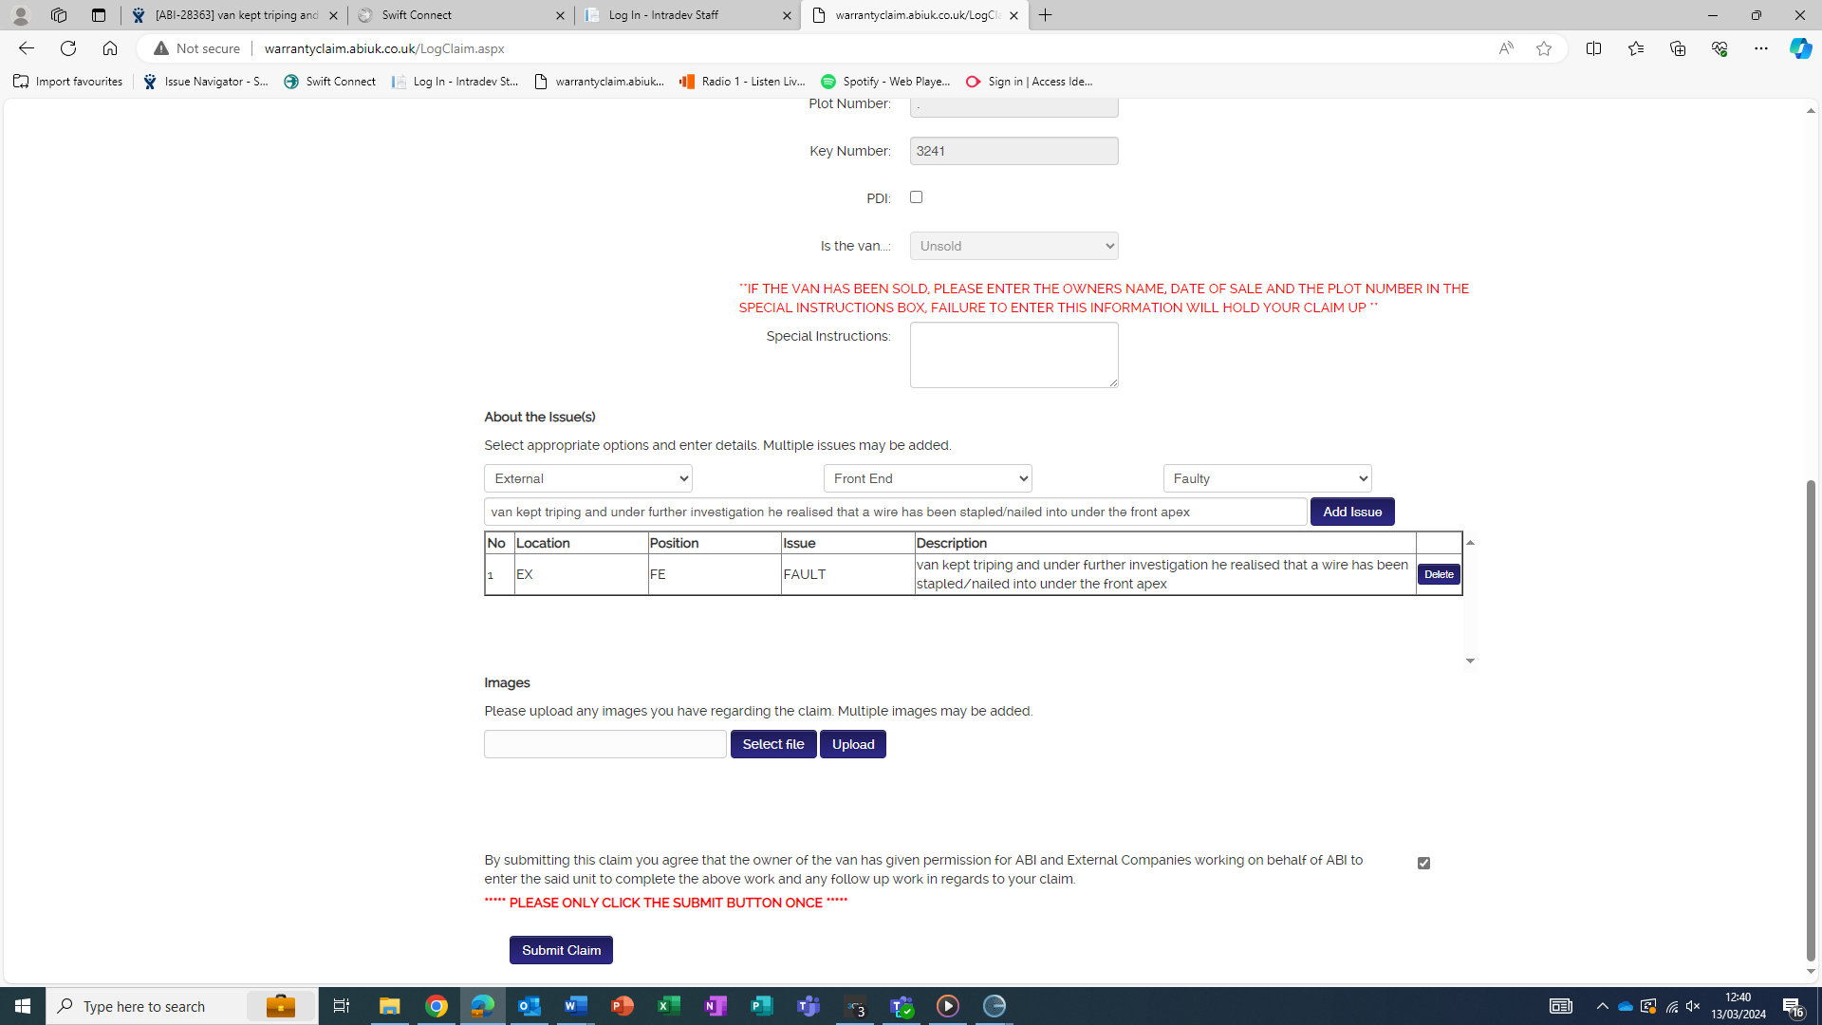The height and width of the screenshot is (1025, 1822).
Task: Delete issue row 1 from table
Action: point(1438,574)
